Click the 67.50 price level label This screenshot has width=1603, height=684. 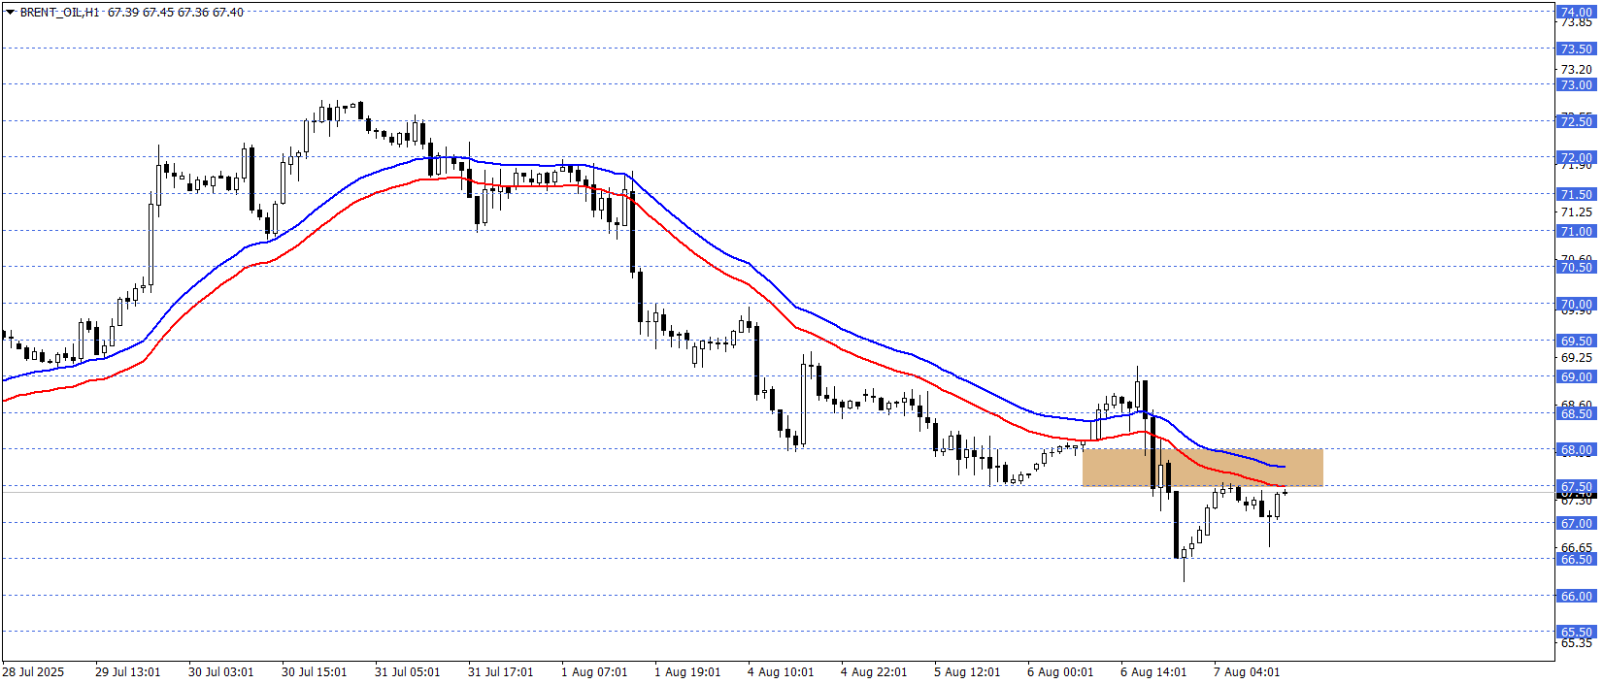pyautogui.click(x=1576, y=486)
